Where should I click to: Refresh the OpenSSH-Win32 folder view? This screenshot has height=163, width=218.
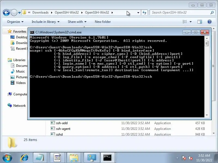(144, 12)
